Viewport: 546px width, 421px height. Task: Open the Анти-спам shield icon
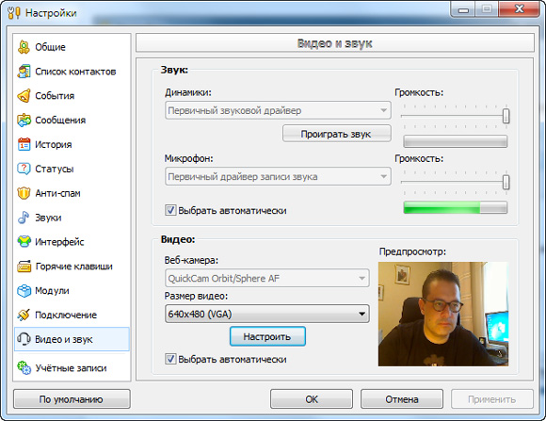click(x=24, y=193)
